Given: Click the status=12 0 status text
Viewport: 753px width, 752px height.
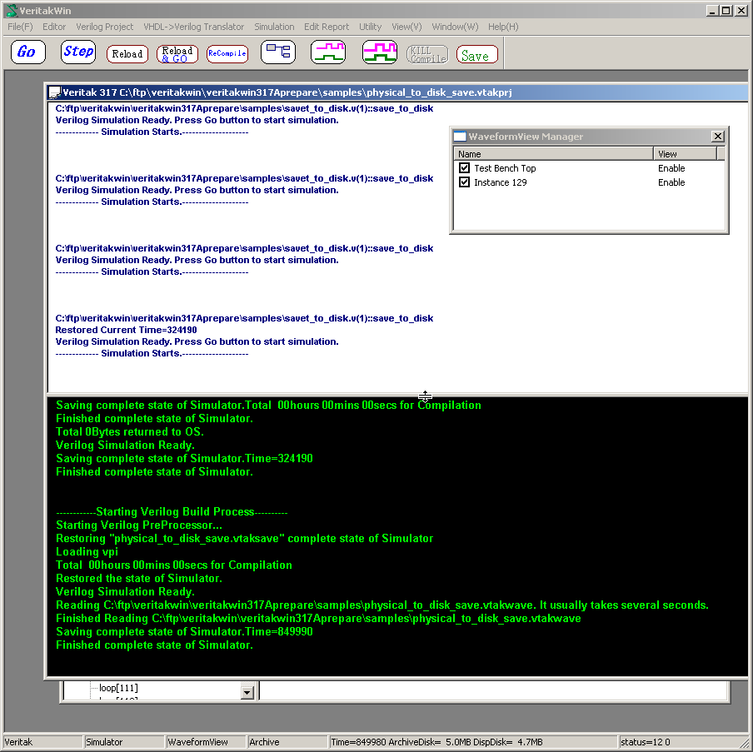Looking at the screenshot, I should click(645, 742).
